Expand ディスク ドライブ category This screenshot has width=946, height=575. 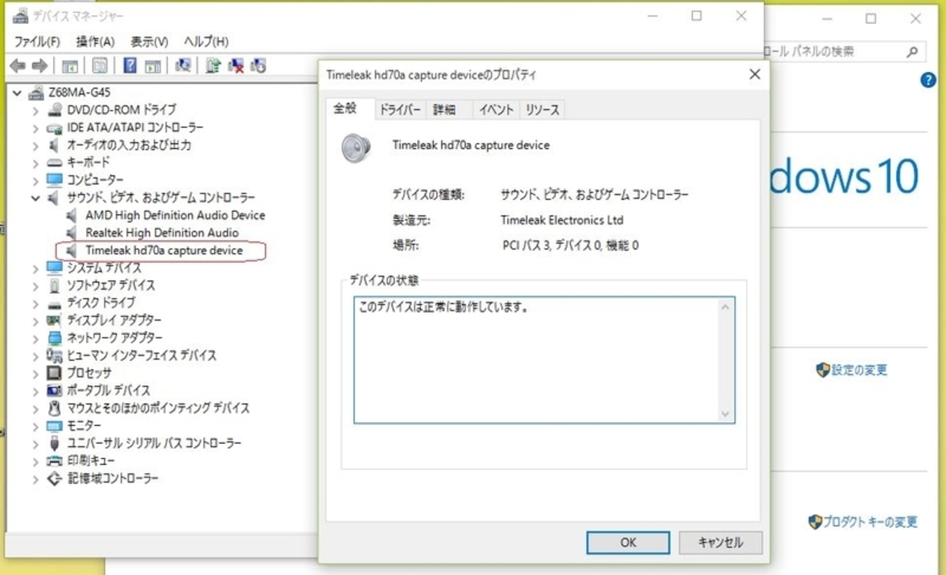coord(35,303)
